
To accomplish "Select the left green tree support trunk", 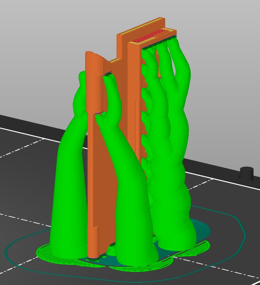I will click(69, 182).
